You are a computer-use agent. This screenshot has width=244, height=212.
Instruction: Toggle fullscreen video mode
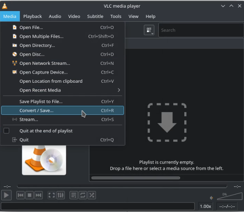tap(52, 195)
